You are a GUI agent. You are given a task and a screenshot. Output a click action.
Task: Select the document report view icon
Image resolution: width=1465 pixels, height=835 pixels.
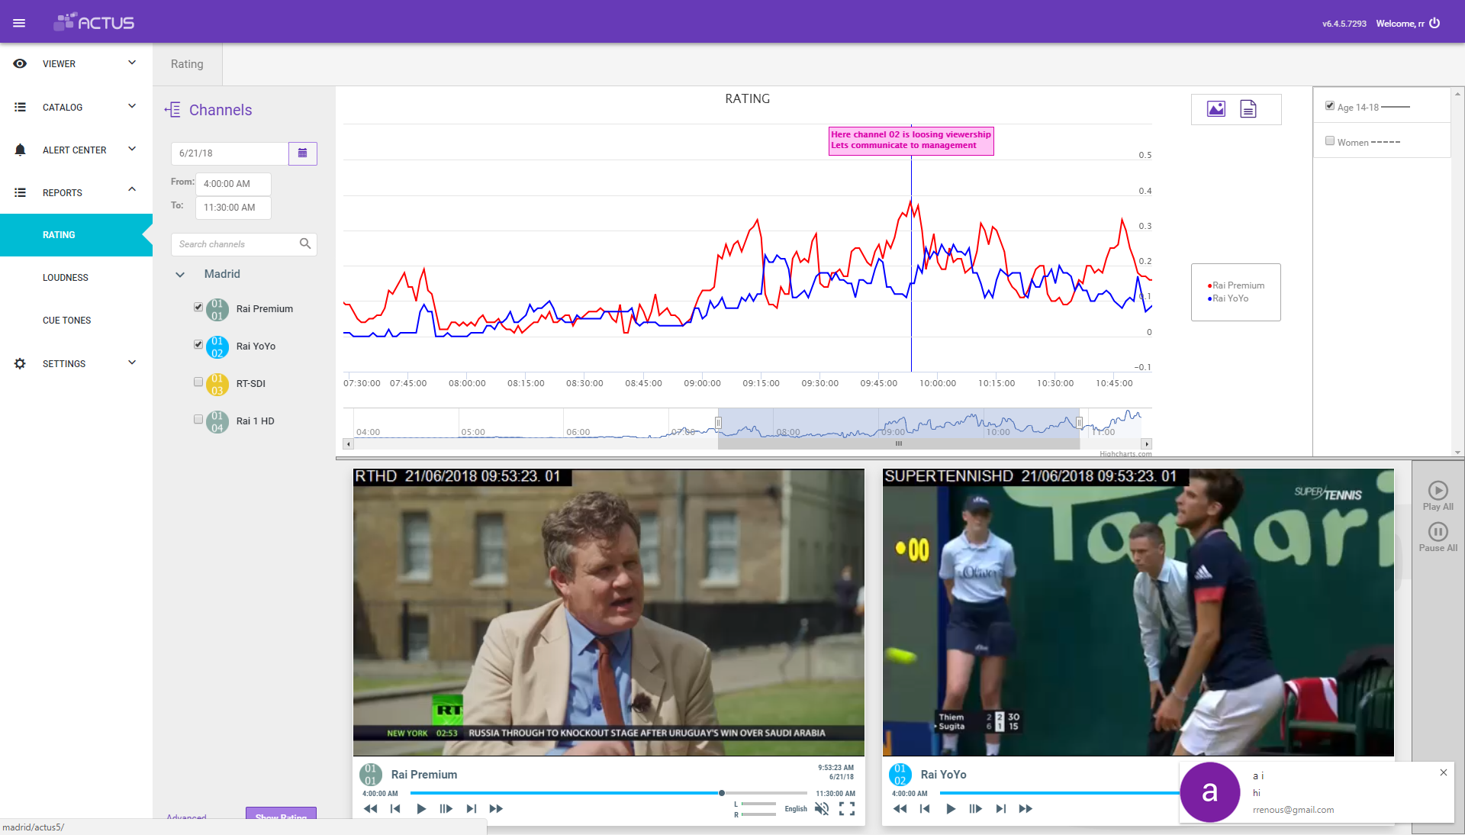click(1248, 108)
